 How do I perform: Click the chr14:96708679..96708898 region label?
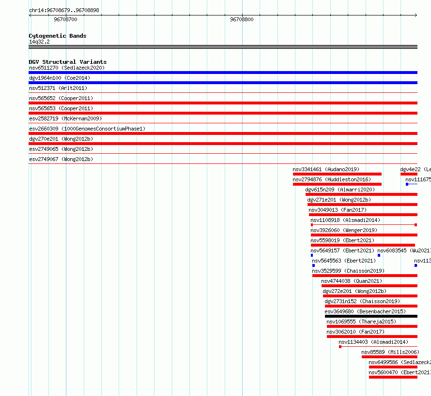click(x=64, y=10)
